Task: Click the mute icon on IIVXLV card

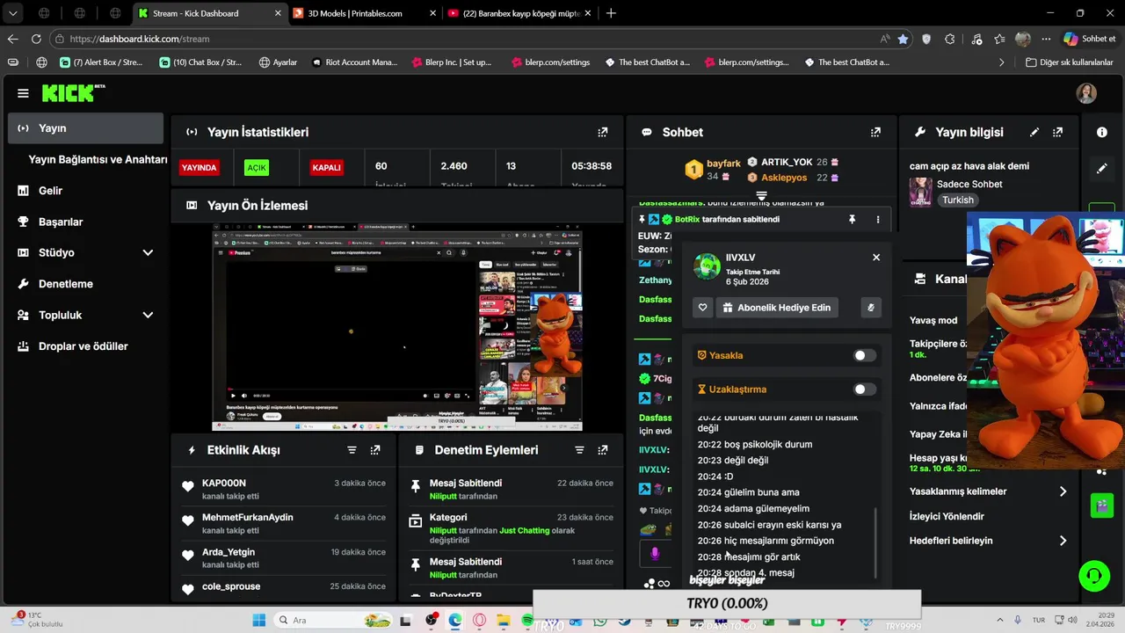Action: coord(871,308)
